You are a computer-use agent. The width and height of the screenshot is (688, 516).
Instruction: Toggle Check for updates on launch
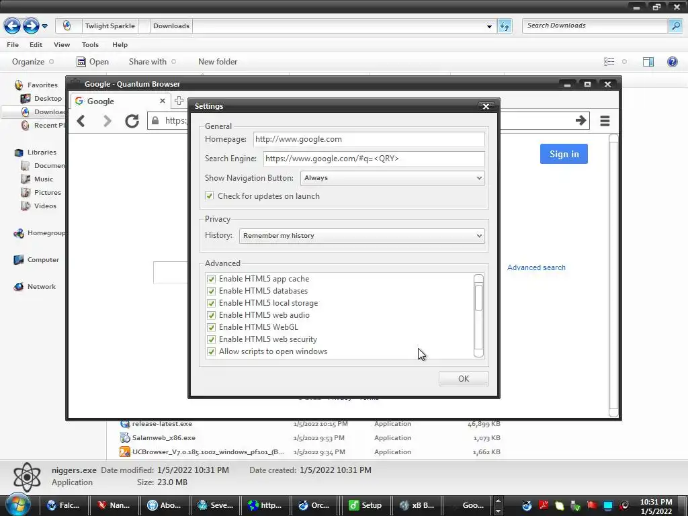point(210,196)
